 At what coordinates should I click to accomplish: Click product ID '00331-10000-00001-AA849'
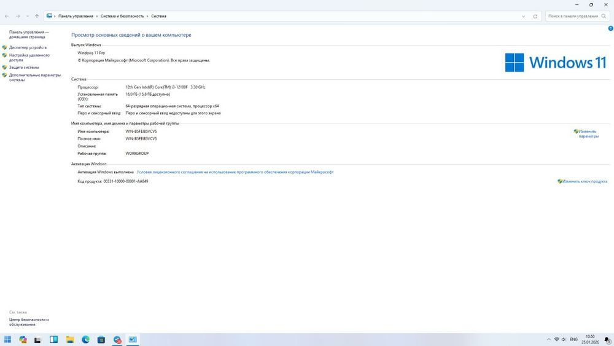coord(126,181)
